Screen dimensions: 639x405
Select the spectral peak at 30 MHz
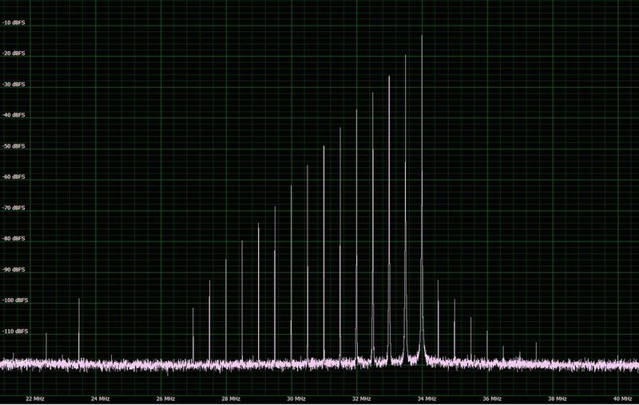click(292, 273)
